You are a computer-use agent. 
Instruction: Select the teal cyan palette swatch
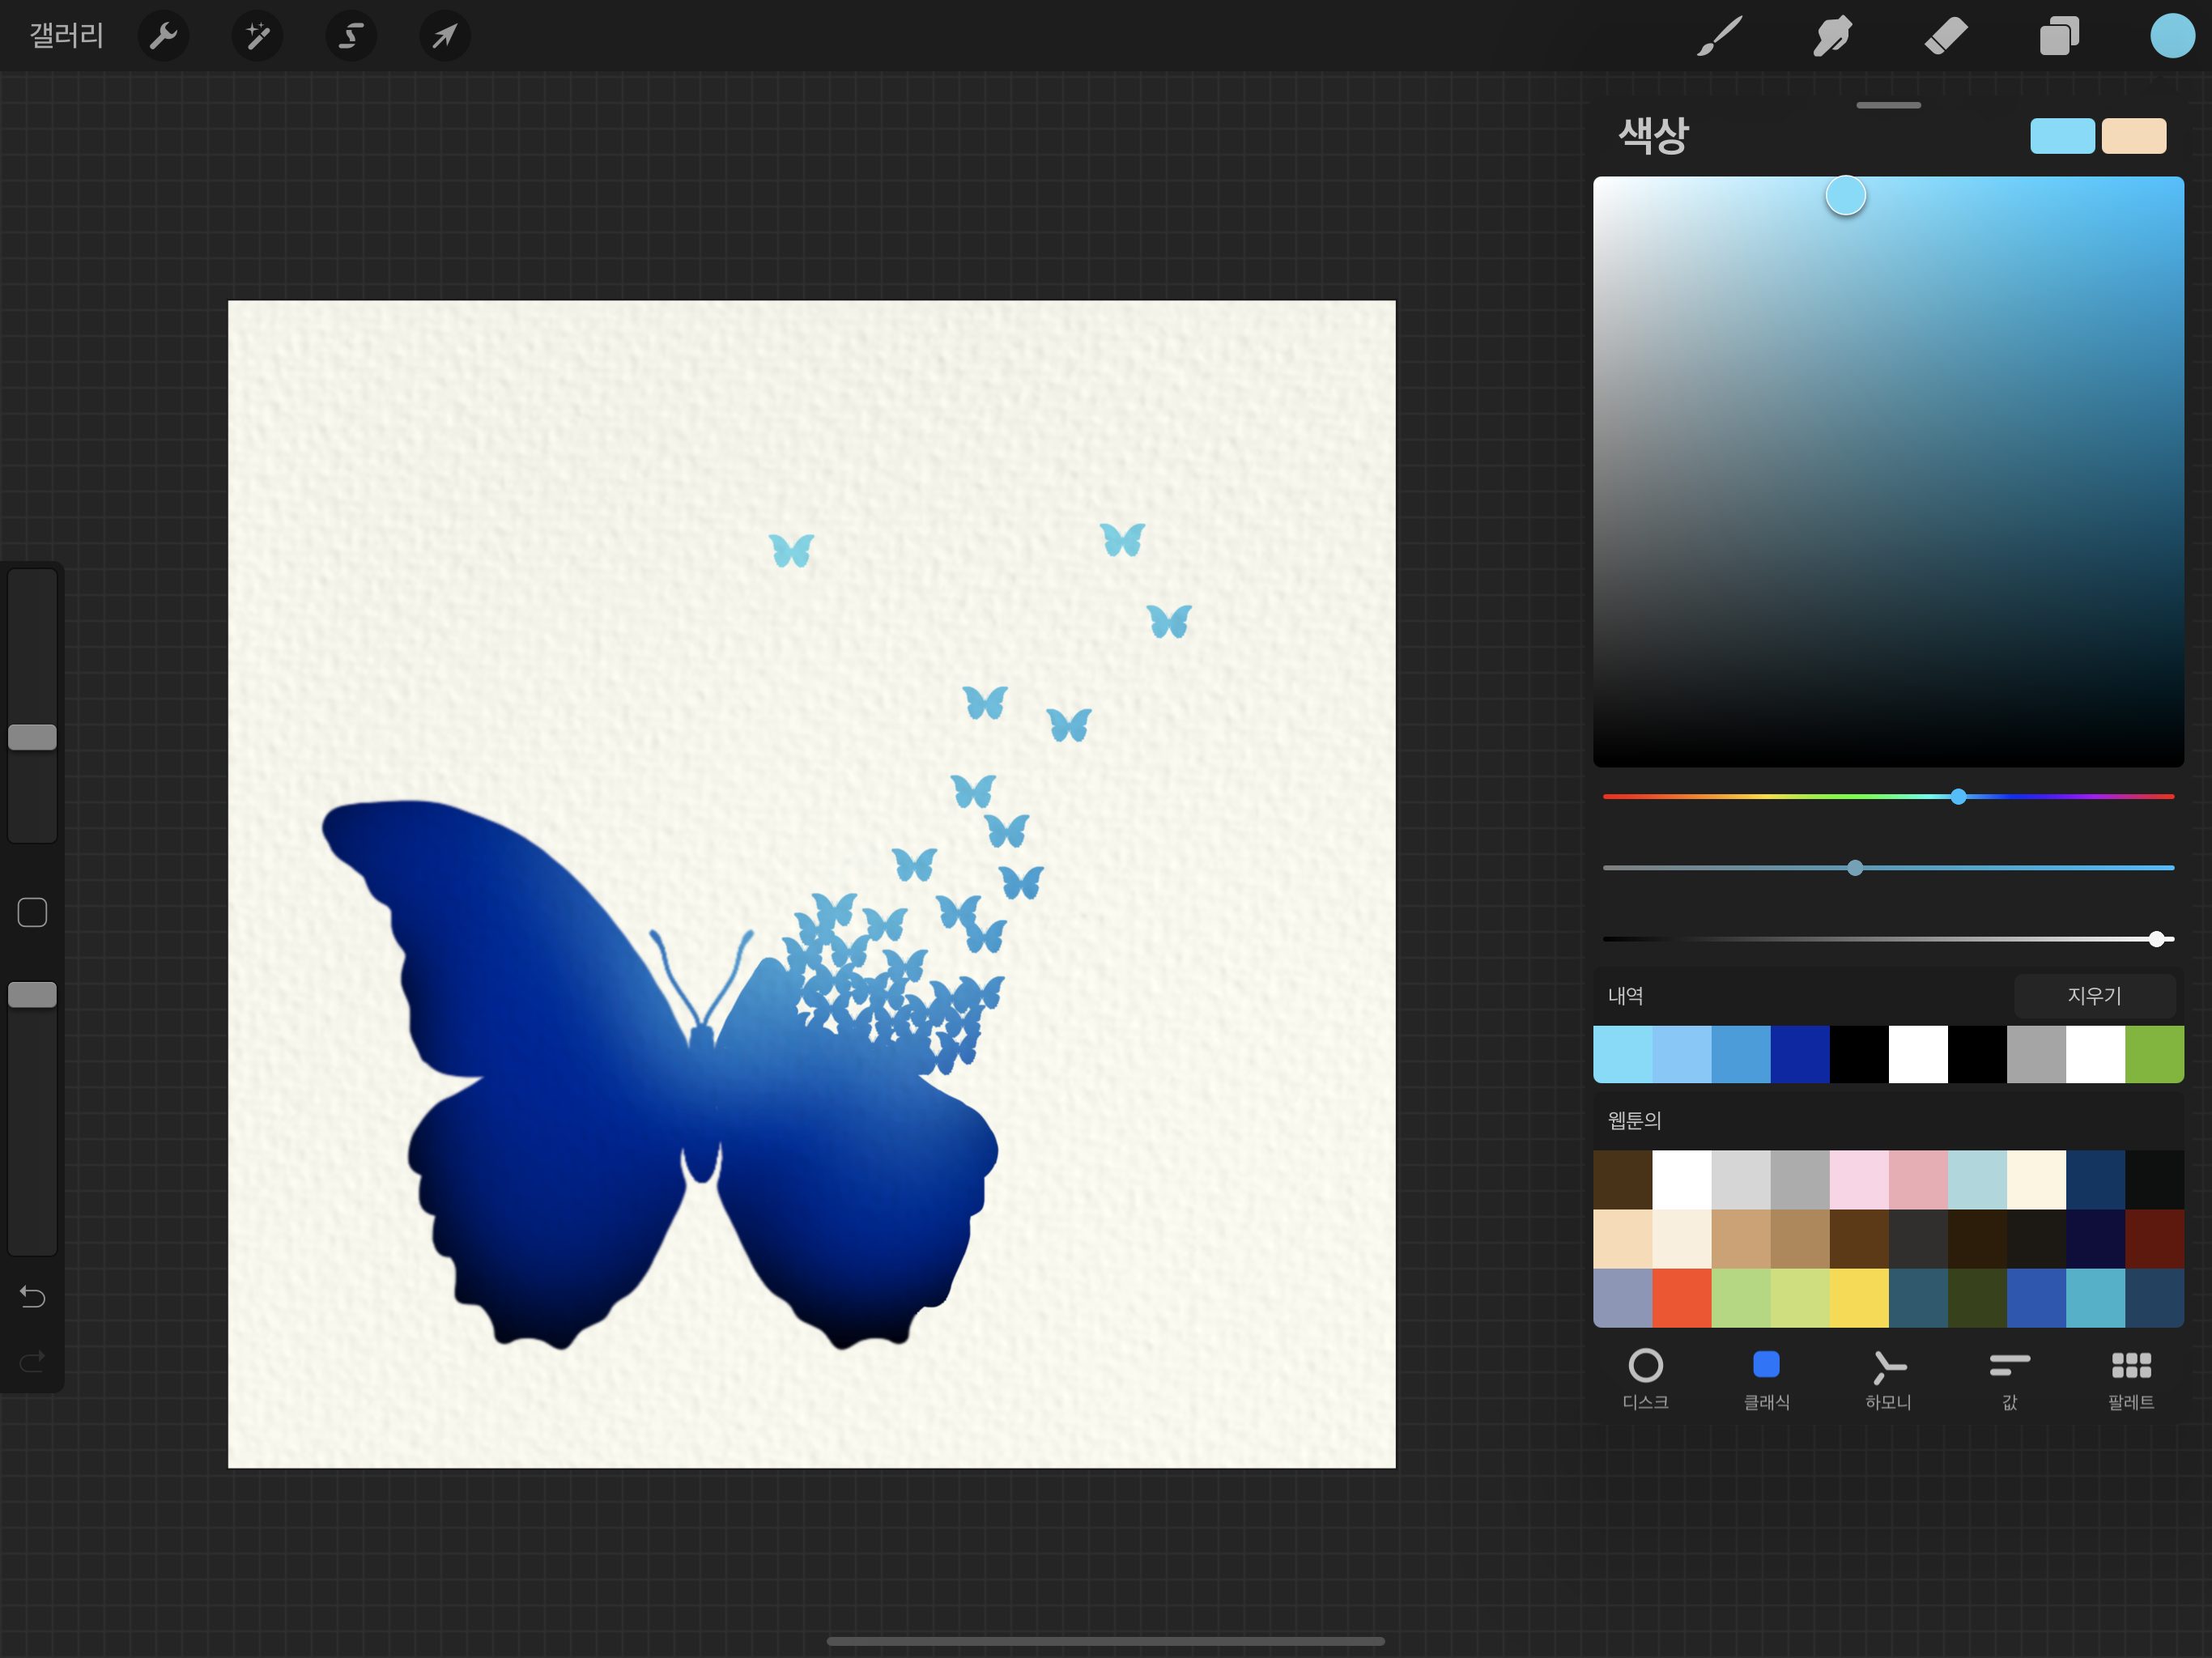coord(2095,1298)
